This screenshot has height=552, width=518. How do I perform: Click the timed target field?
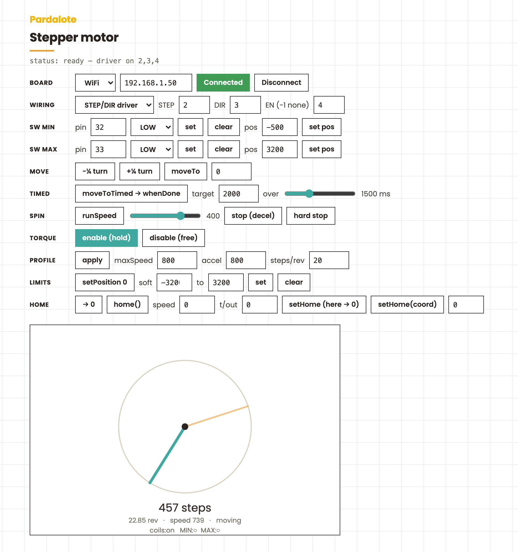(239, 194)
